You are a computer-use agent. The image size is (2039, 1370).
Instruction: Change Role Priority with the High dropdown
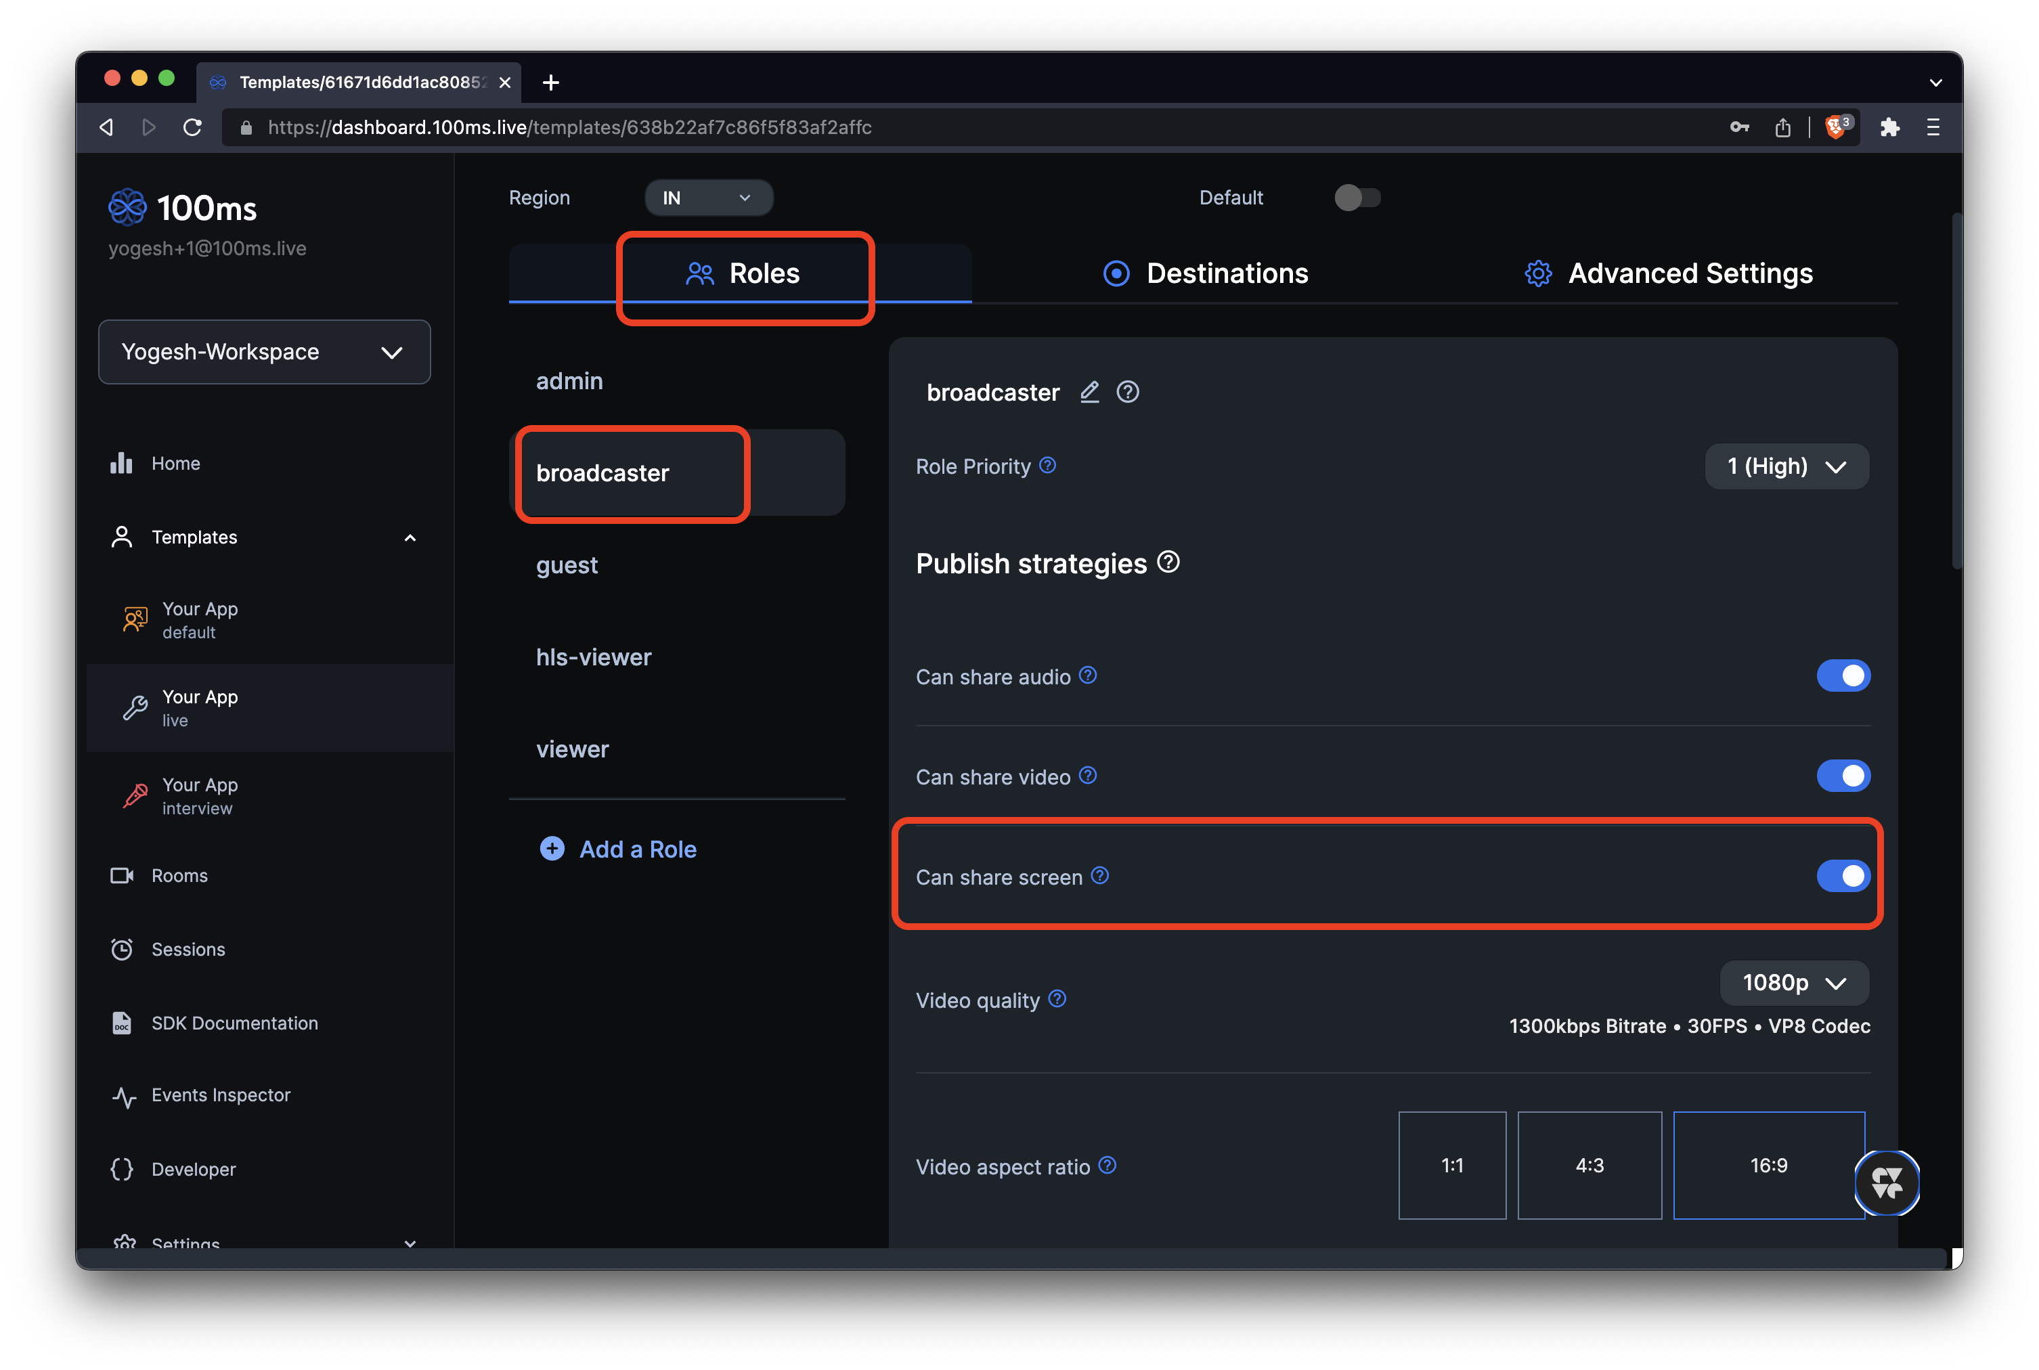click(x=1786, y=466)
